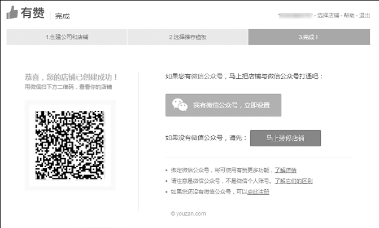The height and width of the screenshot is (228, 379).
Task: Click the 恭喜,您的店铺已创建成功! heading
Action: point(71,77)
